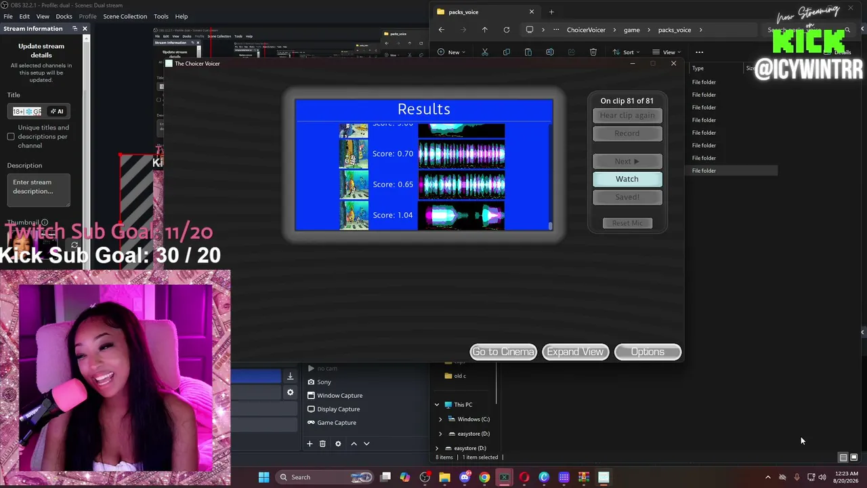Open the OBS Help menu

tap(182, 16)
